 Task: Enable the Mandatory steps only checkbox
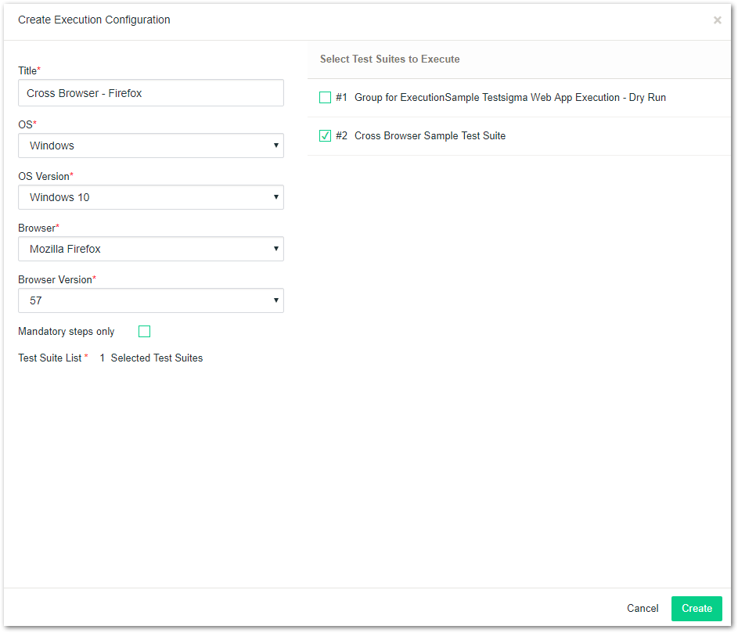click(x=144, y=332)
